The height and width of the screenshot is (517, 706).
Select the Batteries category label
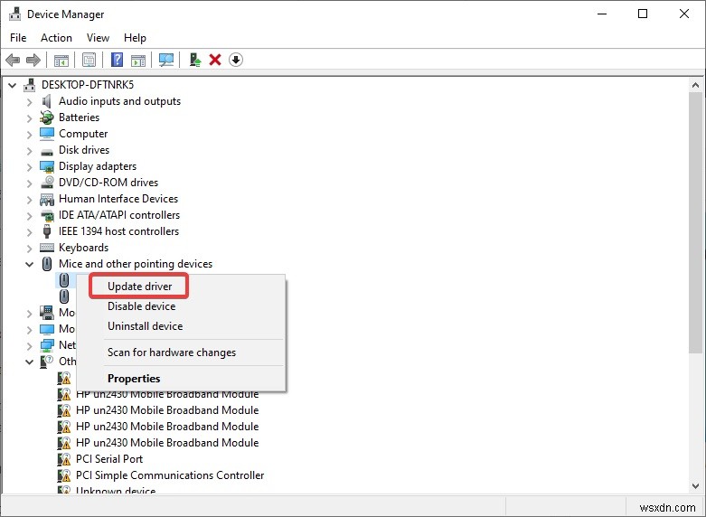pyautogui.click(x=80, y=117)
